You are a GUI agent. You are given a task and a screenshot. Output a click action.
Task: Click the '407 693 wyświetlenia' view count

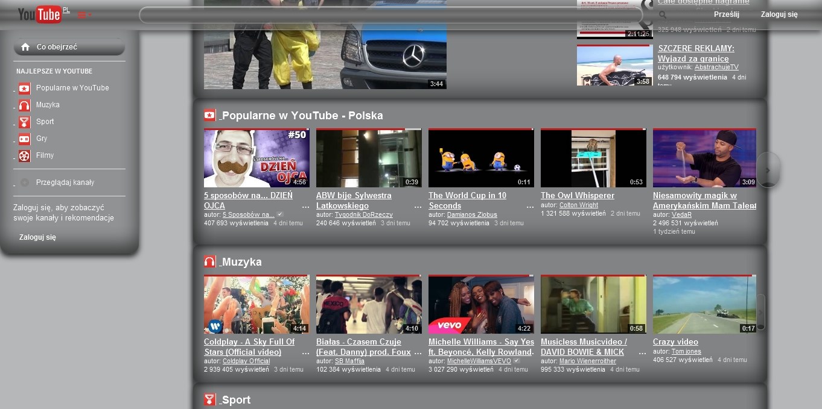(236, 223)
